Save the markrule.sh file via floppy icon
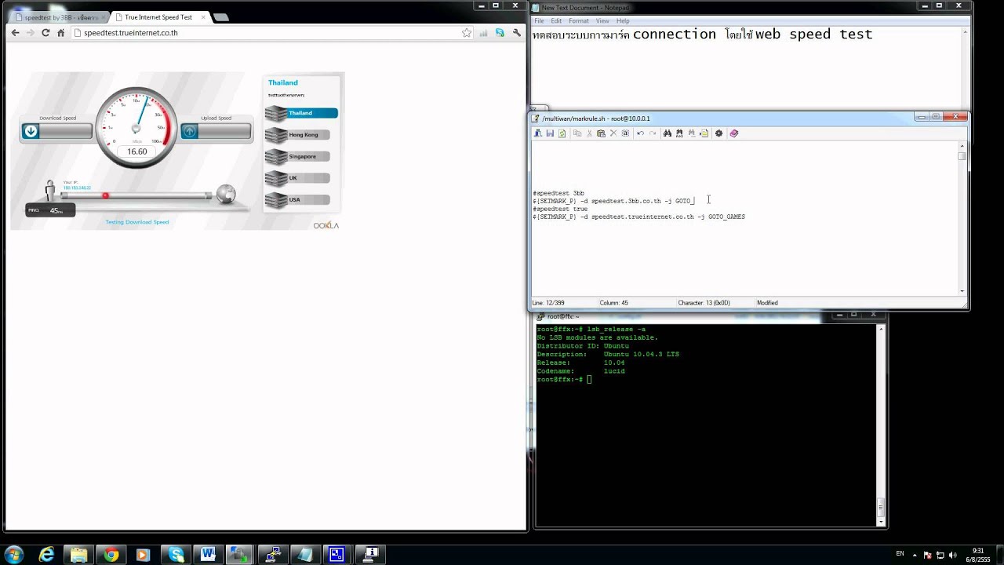 [550, 133]
